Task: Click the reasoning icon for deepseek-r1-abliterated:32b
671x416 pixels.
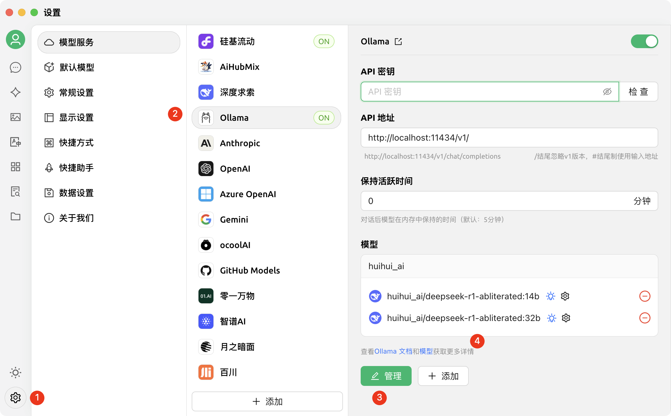Action: 552,318
